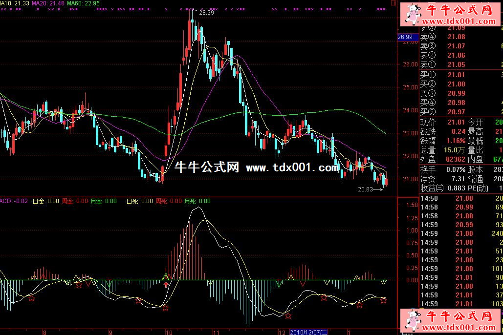This screenshot has width=503, height=335.
Task: Select the 卖③ 21.07 ask row
Action: coord(461,46)
